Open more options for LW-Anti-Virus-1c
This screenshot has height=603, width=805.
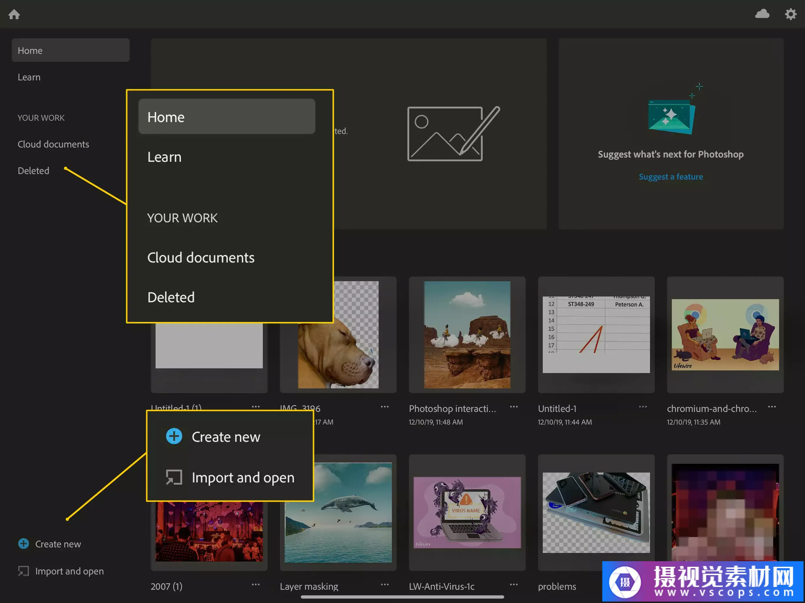point(514,584)
